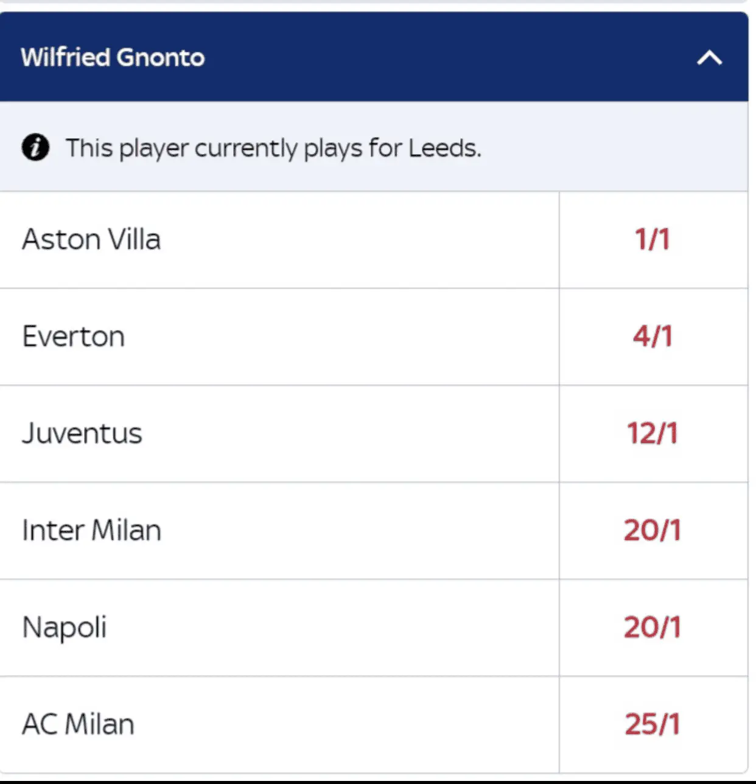Click "This player currently plays" notice text
The image size is (756, 784).
coord(183,148)
